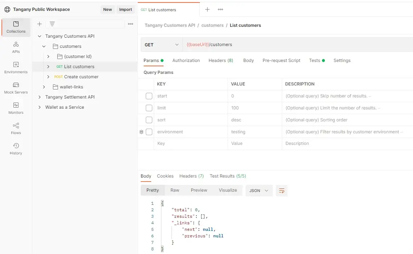Screen dimensions: 413x254
Task: Click the wallet-links folder icon
Action: [55, 87]
